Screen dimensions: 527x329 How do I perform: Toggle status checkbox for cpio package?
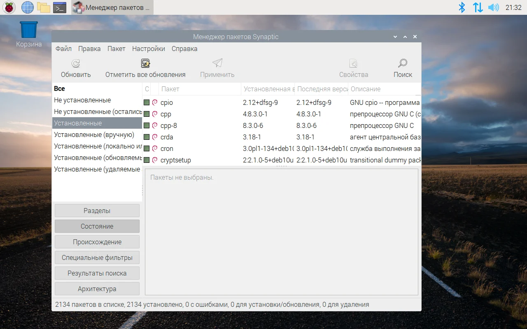tap(147, 102)
